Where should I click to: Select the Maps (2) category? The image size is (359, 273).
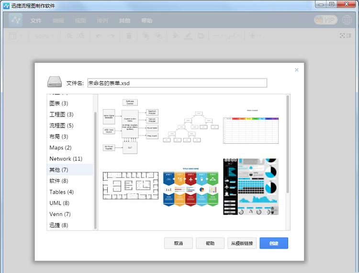click(70, 148)
